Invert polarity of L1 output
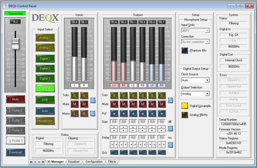Screen dimensions: 257x168 (114, 114)
